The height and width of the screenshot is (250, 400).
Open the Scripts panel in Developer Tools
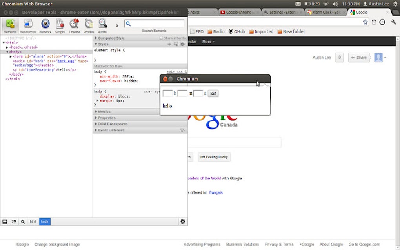60,24
